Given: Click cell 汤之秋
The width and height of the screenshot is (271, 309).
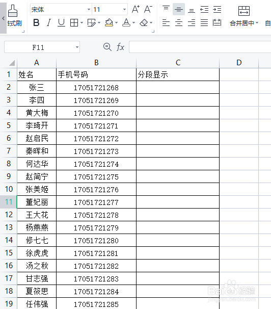Looking at the screenshot, I should coord(37,266).
